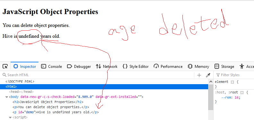Click the Filter Styles funnel icon

pyautogui.click(x=218, y=75)
